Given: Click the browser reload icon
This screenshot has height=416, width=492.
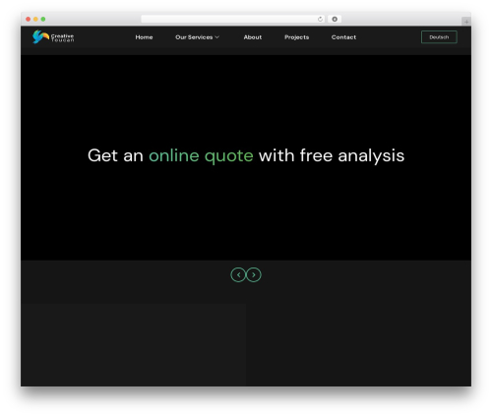Looking at the screenshot, I should (x=320, y=19).
